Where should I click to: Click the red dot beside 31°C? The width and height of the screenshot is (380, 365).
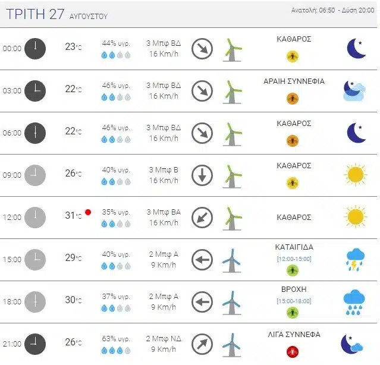tap(88, 212)
